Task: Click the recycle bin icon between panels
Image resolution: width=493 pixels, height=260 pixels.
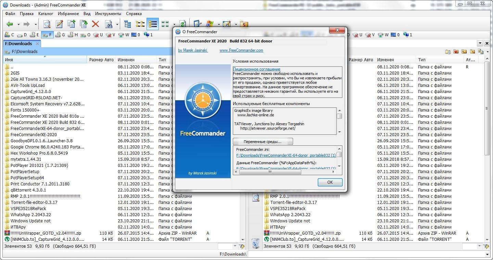Action: click(x=255, y=244)
